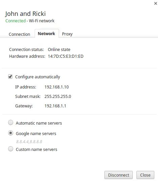Click the 8.8.4.4,8.8.8.8 name servers field
Screen dimensions: 158x181
(29, 141)
